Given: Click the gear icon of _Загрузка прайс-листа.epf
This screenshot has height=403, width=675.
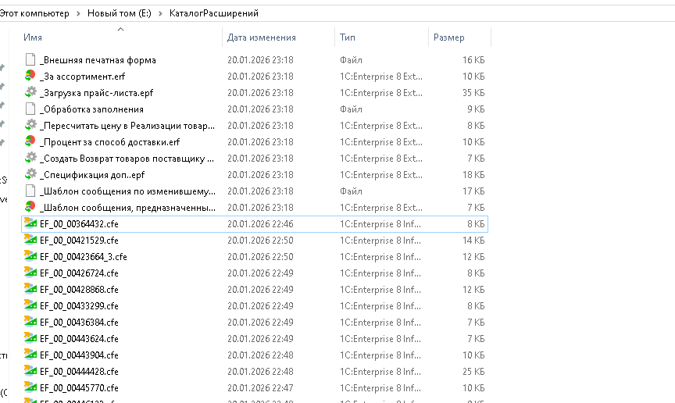Looking at the screenshot, I should (30, 93).
